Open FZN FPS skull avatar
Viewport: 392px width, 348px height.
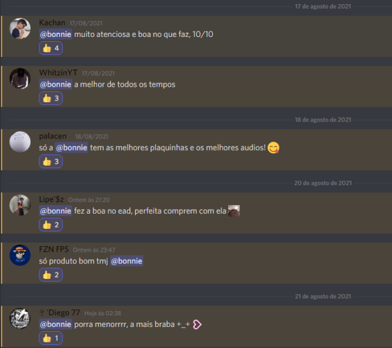(x=20, y=255)
